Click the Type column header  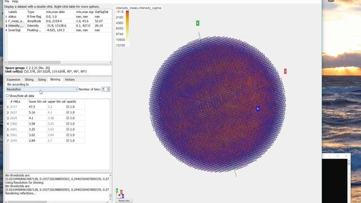click(30, 12)
